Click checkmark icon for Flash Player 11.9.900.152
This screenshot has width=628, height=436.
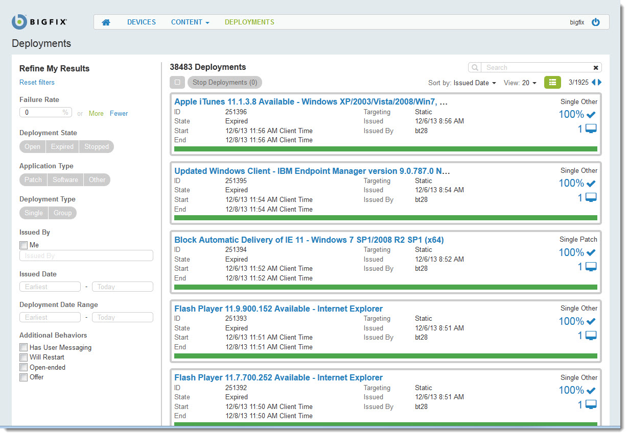pyautogui.click(x=591, y=321)
